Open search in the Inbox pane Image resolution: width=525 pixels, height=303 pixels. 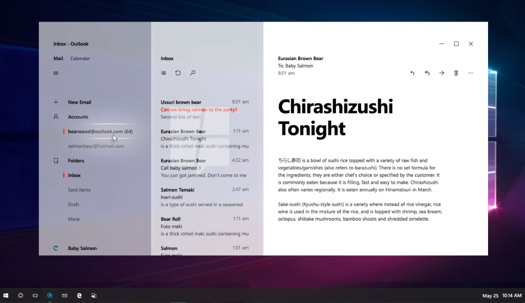tap(192, 73)
